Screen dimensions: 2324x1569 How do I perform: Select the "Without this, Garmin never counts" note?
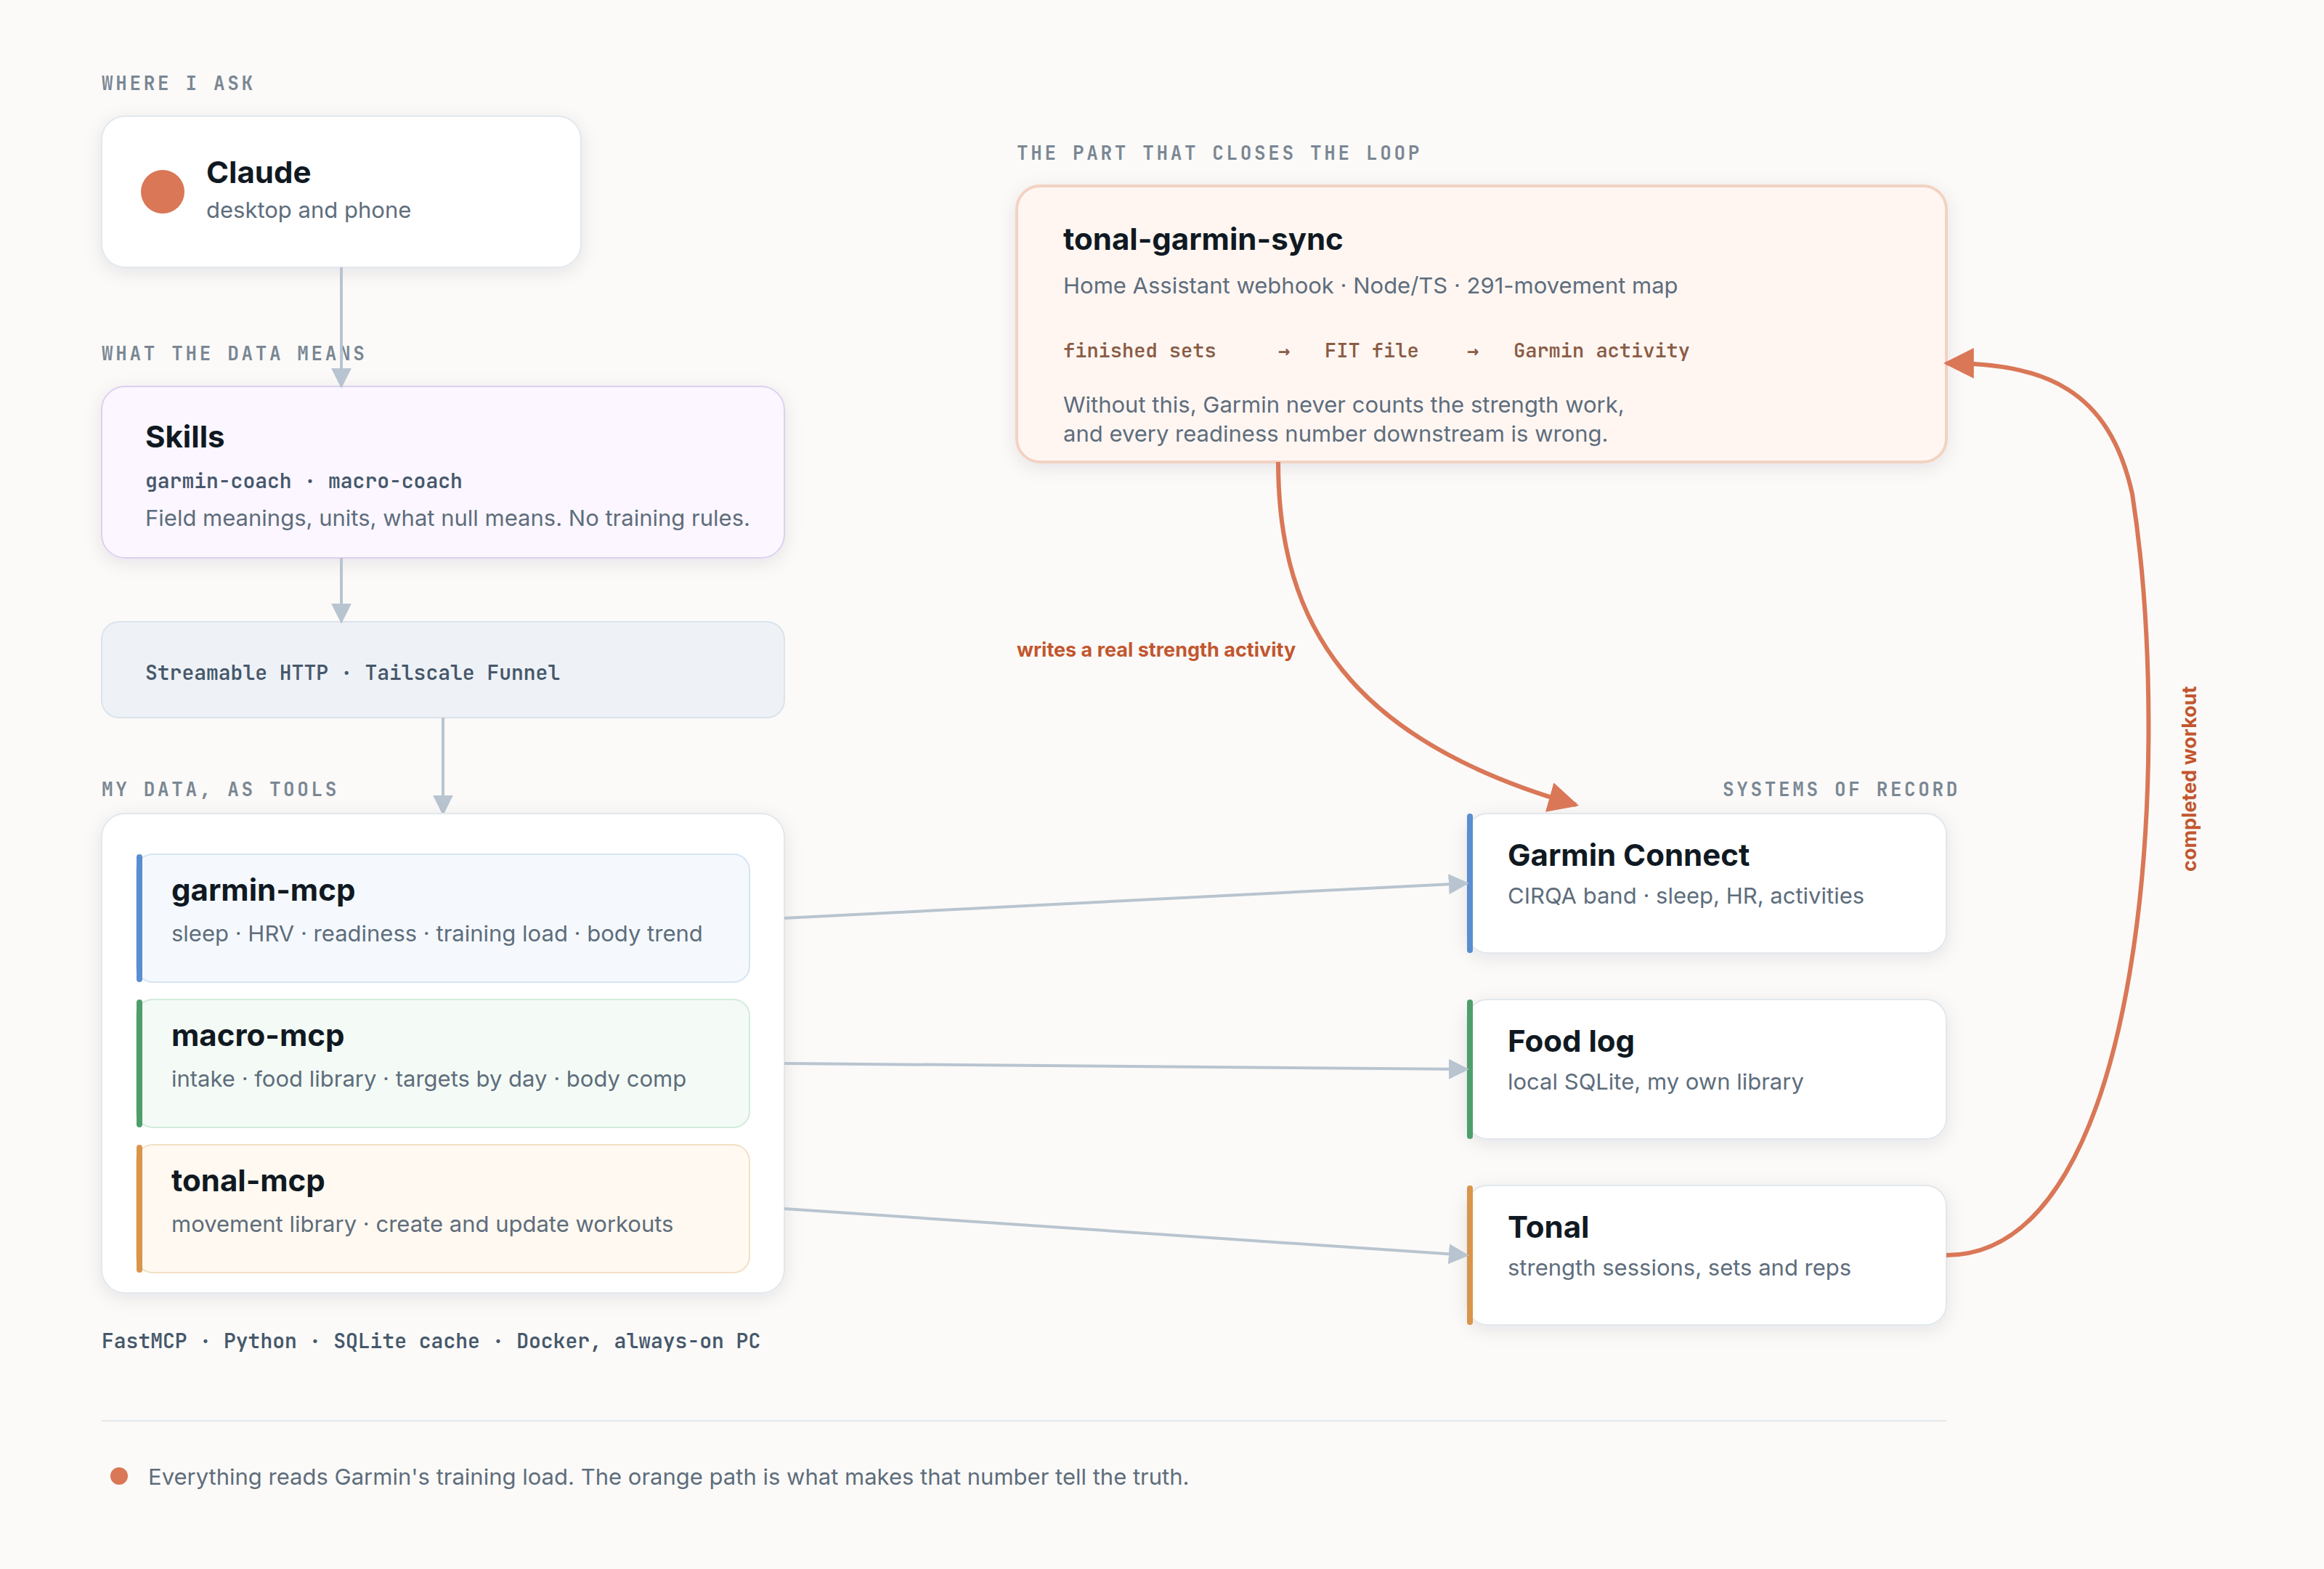[1343, 419]
